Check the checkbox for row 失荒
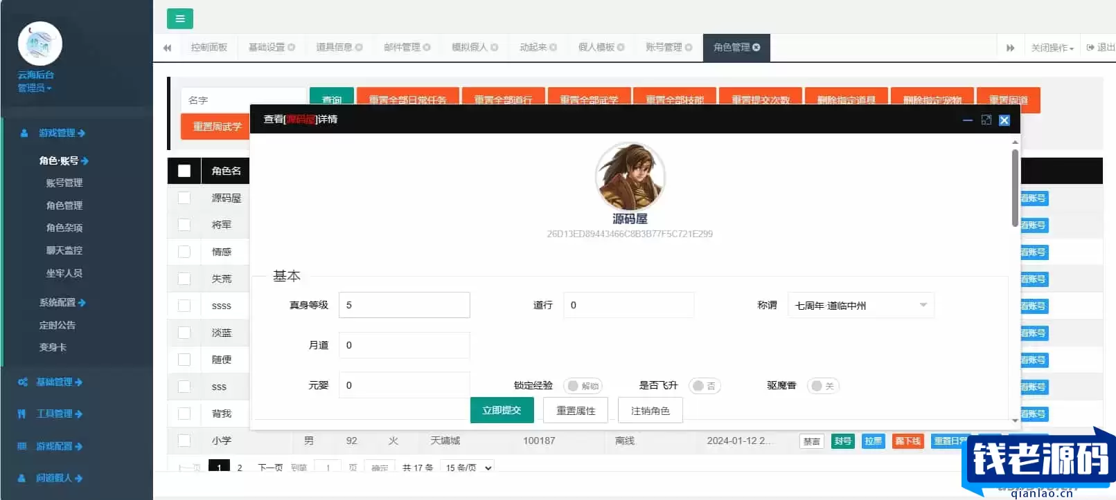The height and width of the screenshot is (500, 1116). 184,279
